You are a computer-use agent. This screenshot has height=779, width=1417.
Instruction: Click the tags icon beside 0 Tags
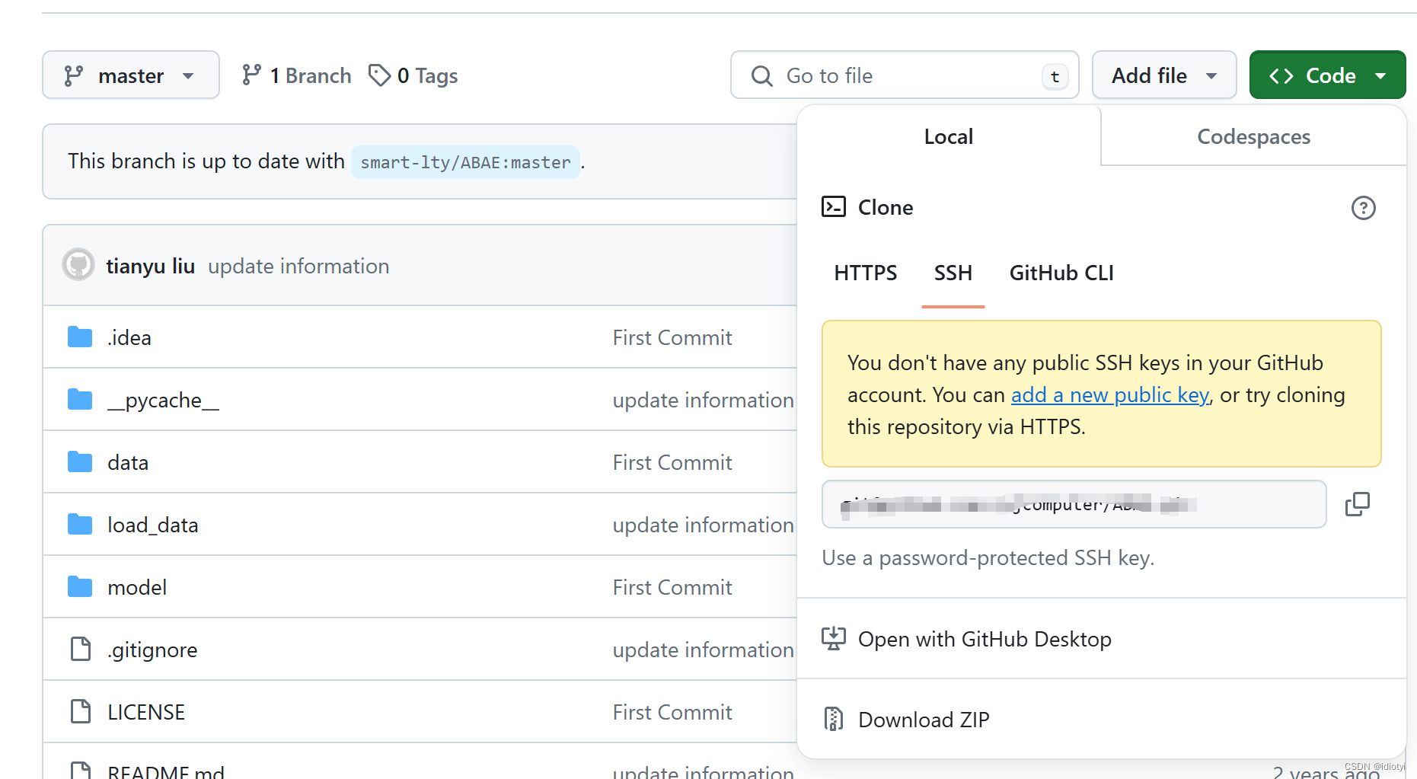(379, 75)
